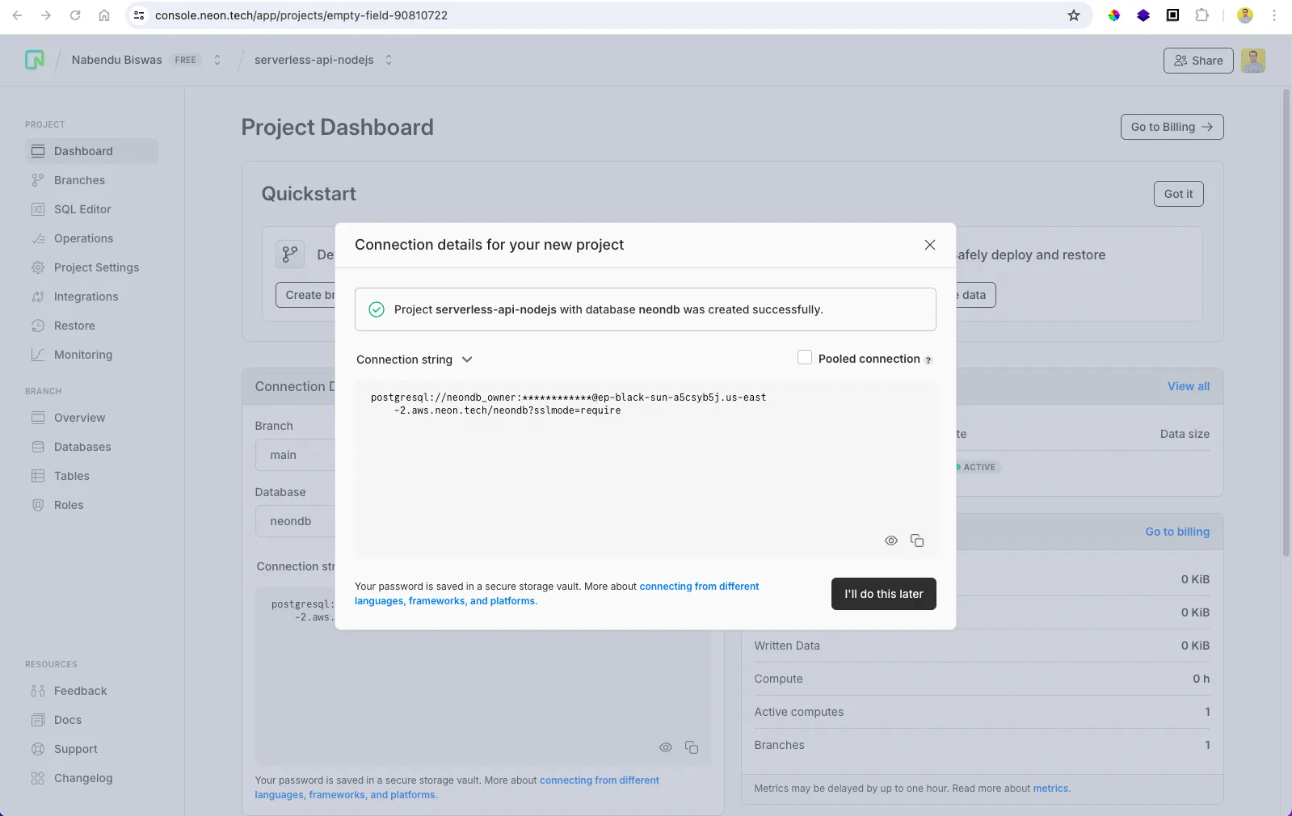Viewport: 1292px width, 816px height.
Task: Click the Share button
Action: pyautogui.click(x=1198, y=61)
